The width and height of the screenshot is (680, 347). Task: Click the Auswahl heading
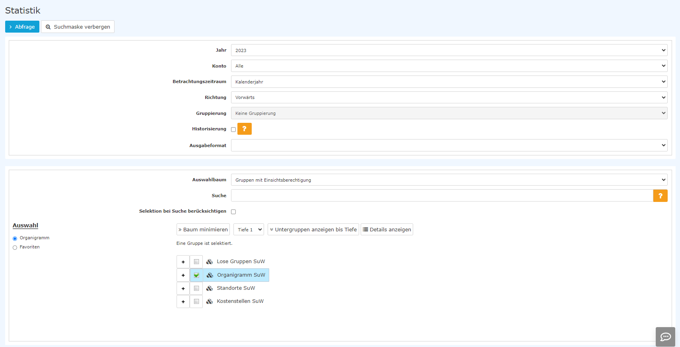click(25, 225)
